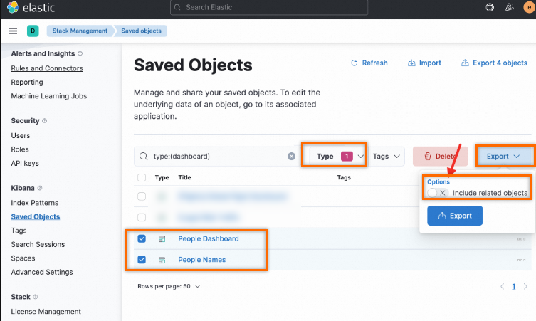
Task: Focus the Search Elastic field
Action: click(x=269, y=8)
